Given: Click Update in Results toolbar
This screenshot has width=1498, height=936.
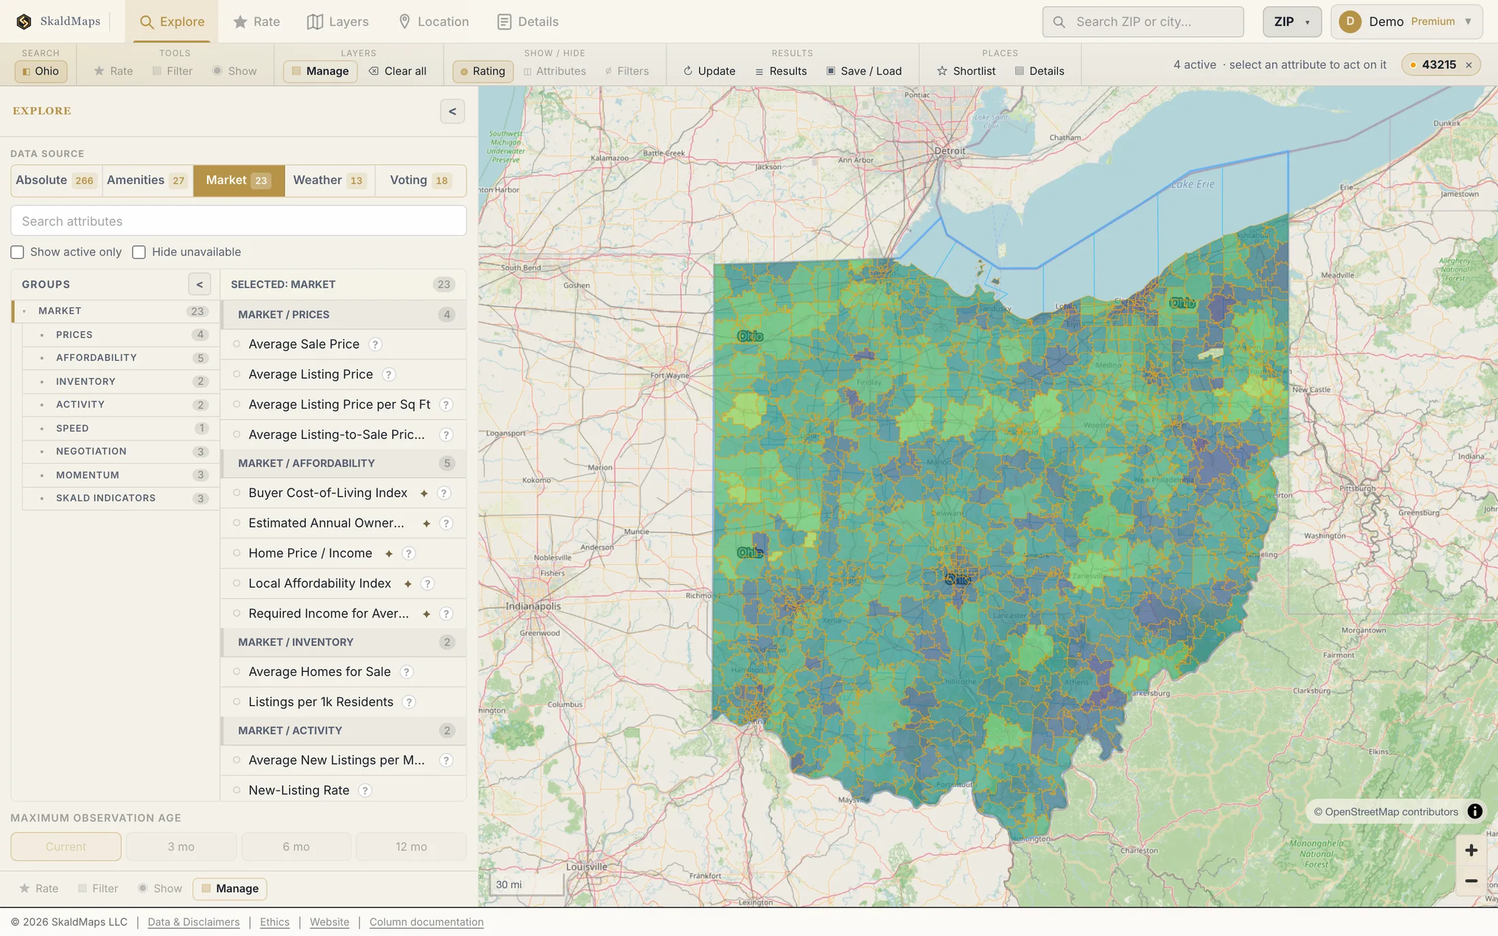Looking at the screenshot, I should click(x=710, y=71).
